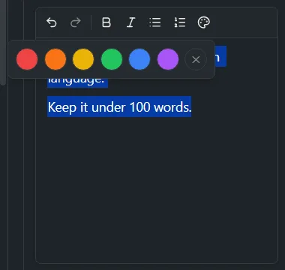285x270 pixels.
Task: Click the undo arrow icon
Action: [x=52, y=22]
